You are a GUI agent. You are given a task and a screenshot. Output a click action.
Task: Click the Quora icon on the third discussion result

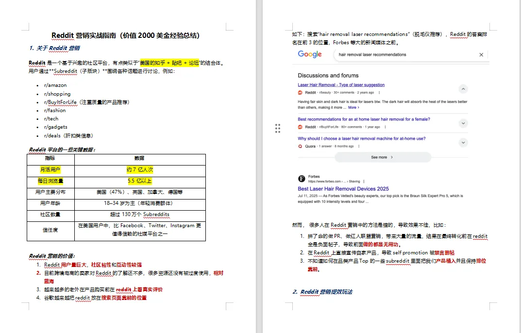300,146
